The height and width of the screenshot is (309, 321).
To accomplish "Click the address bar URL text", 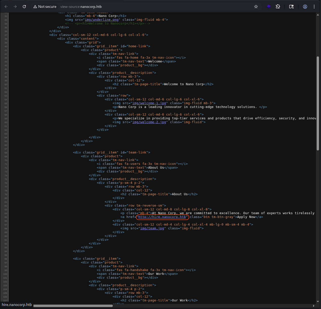I will tap(81, 7).
